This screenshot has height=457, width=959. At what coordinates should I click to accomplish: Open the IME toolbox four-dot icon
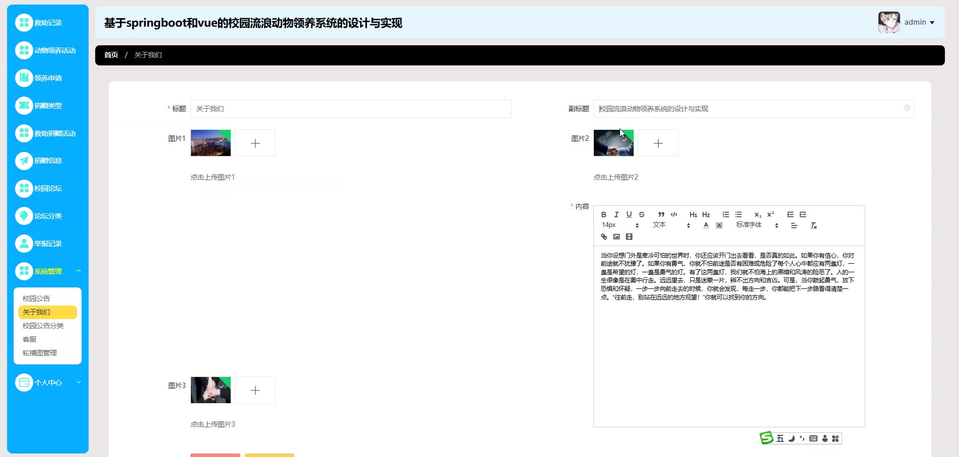coord(836,438)
